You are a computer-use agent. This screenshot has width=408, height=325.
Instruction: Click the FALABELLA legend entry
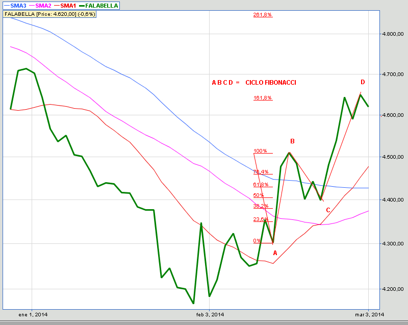pyautogui.click(x=98, y=6)
